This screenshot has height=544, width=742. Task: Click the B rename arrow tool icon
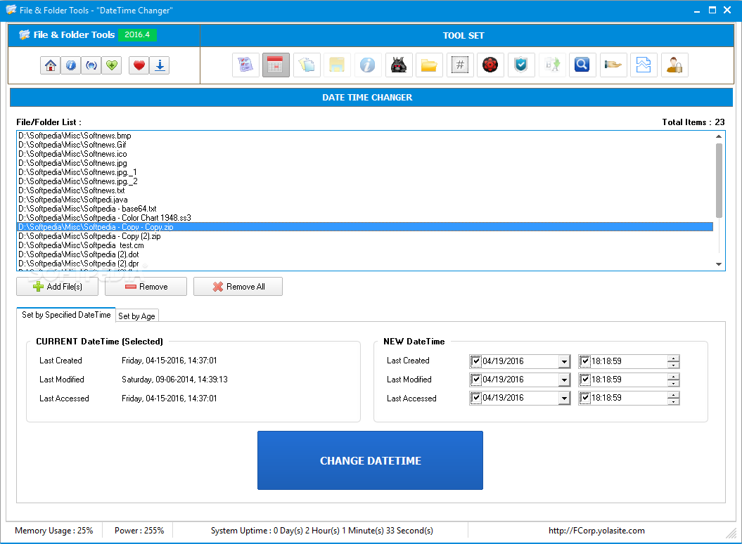tap(552, 65)
